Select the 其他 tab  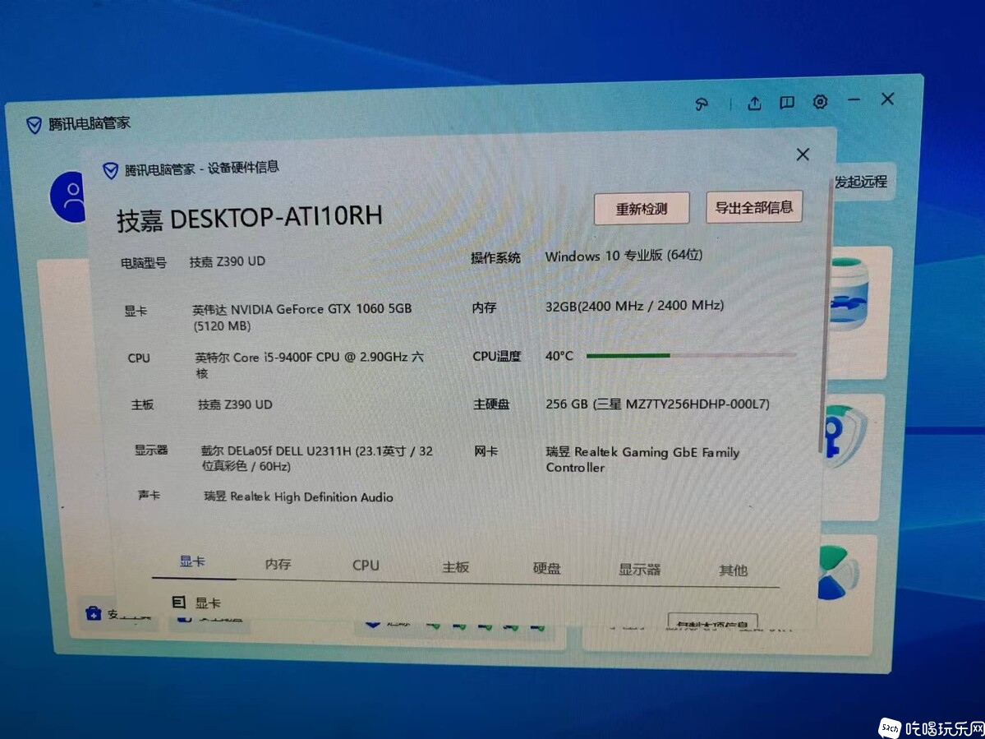pos(733,570)
